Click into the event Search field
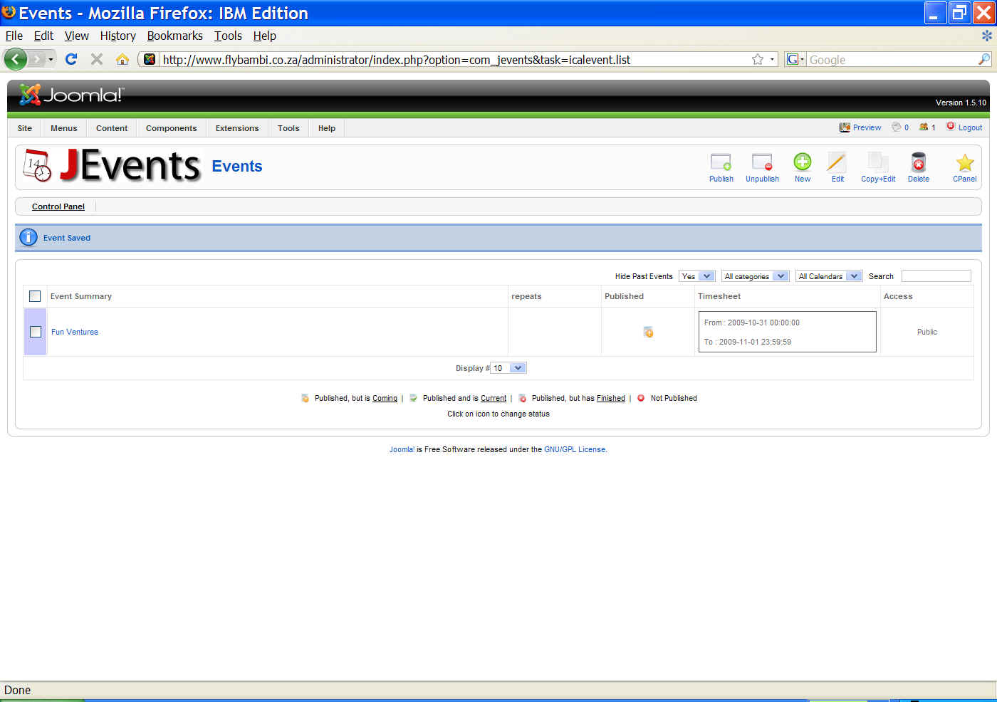Viewport: 997px width, 702px height. click(x=936, y=276)
